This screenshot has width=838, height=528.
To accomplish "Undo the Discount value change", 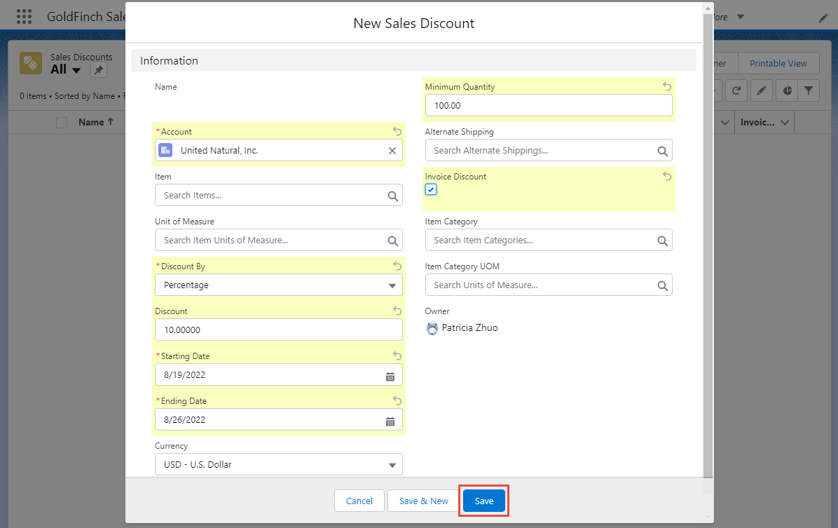I will [x=397, y=311].
